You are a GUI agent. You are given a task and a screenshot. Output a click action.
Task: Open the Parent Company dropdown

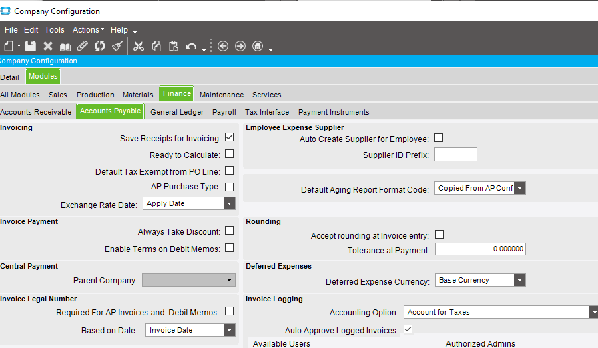[x=229, y=280]
